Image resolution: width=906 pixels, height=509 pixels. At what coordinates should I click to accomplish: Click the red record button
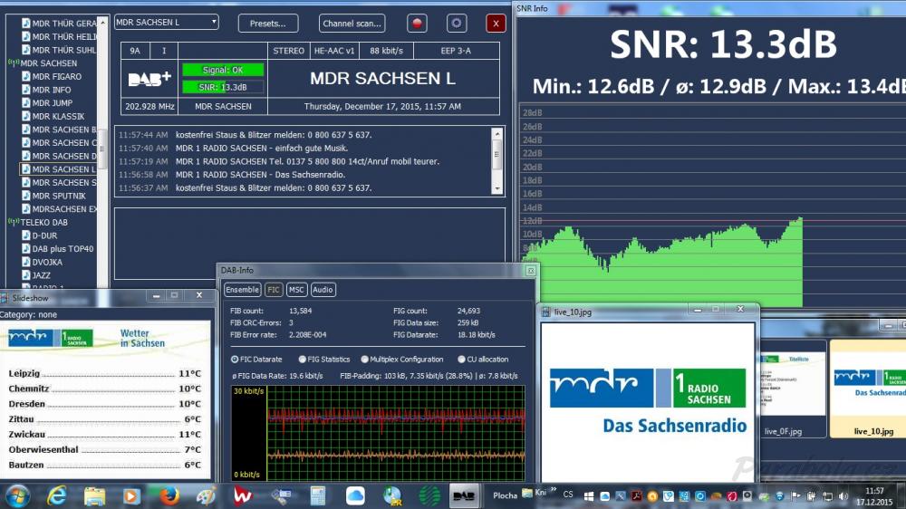click(417, 24)
